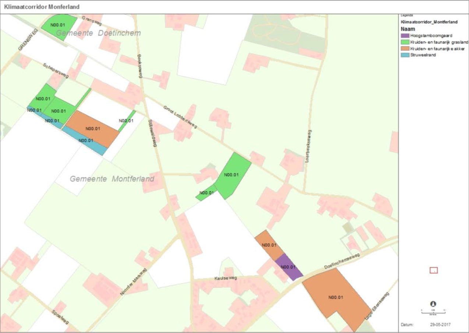The width and height of the screenshot is (469, 333).
Task: Select the green Kruiden- en faunarijk grasland swatch
Action: coord(405,42)
